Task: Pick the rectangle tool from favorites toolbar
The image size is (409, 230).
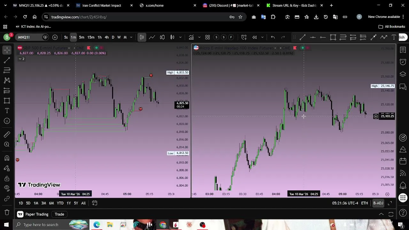Action: click(333, 37)
